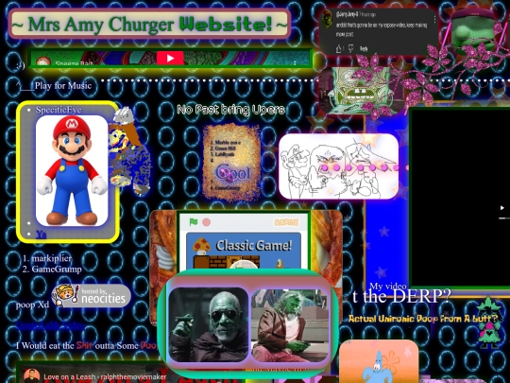Click the comment's thumbs-down dislike icon
Image resolution: width=510 pixels, height=383 pixels.
[x=350, y=49]
